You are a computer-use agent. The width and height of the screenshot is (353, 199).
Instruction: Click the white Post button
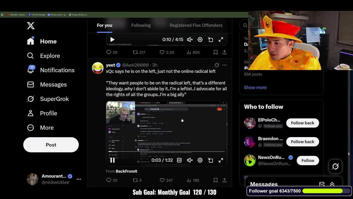51,145
